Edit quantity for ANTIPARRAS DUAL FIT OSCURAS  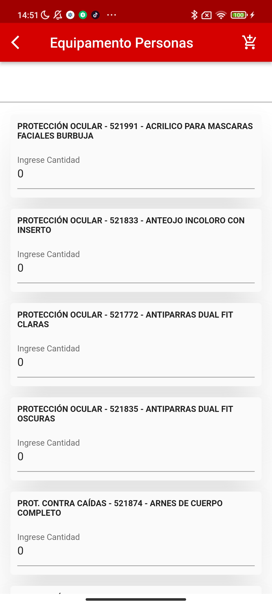[x=136, y=456]
